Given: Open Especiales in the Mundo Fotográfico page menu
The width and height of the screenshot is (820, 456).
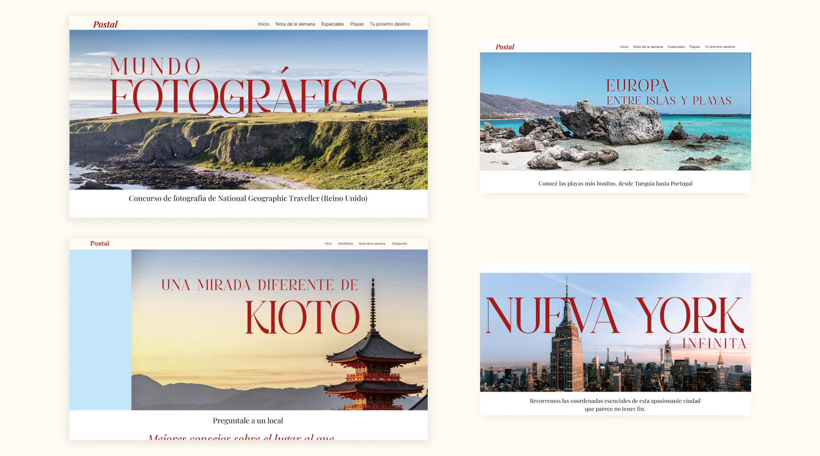Looking at the screenshot, I should [333, 24].
